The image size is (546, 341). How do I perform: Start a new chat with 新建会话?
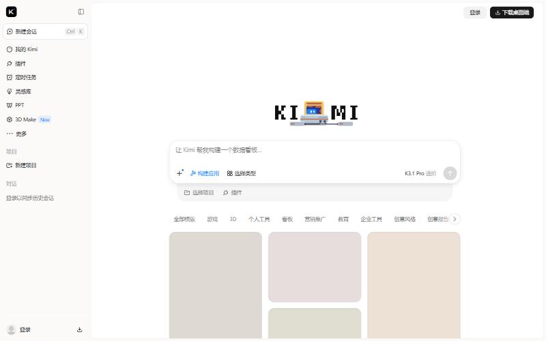coord(45,31)
